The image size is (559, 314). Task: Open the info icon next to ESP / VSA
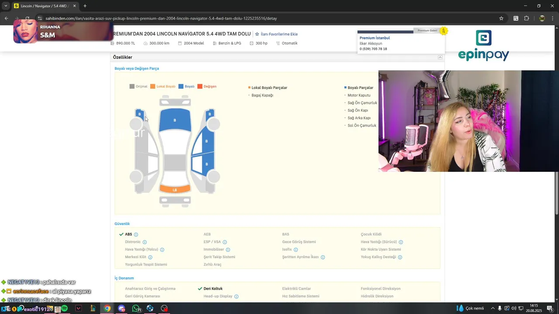tap(225, 242)
